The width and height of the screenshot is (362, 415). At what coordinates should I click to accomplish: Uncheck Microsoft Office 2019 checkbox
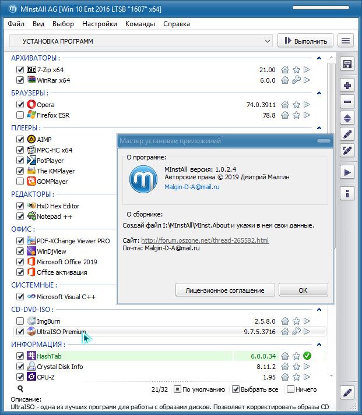[20, 262]
